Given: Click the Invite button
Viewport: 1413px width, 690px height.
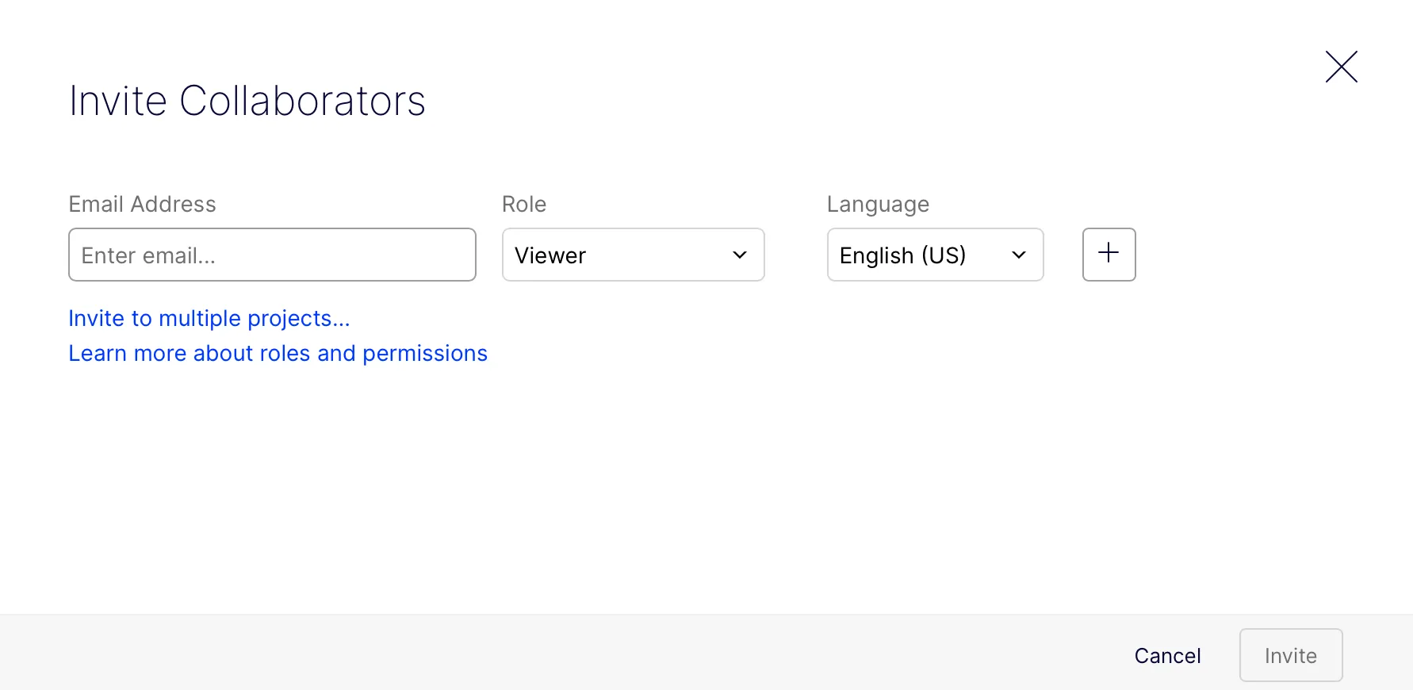Looking at the screenshot, I should 1291,655.
